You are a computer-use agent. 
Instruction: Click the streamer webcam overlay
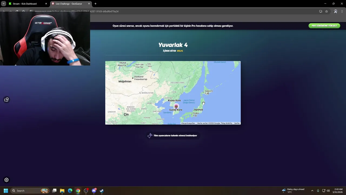click(45, 38)
